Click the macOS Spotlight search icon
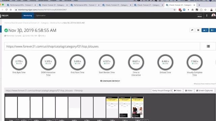Viewport: 216px width, 121px height. click(206, 1)
